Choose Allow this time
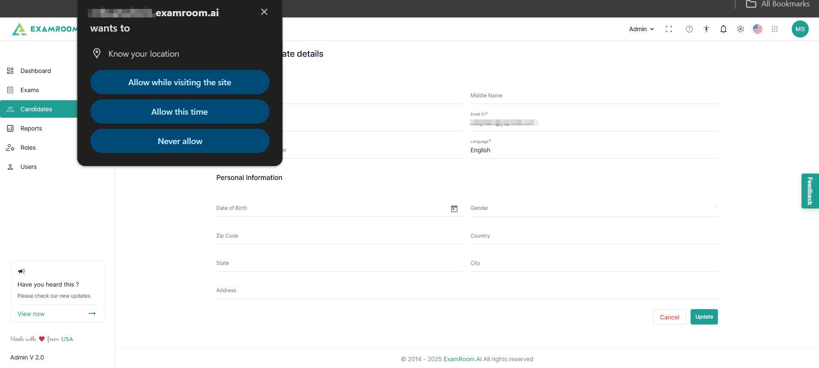 click(180, 112)
